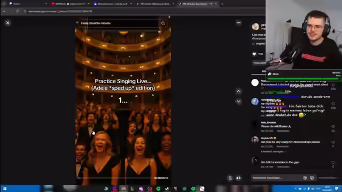The width and height of the screenshot is (342, 192).
Task: Go to previous video with up chevron
Action: [x=238, y=91]
